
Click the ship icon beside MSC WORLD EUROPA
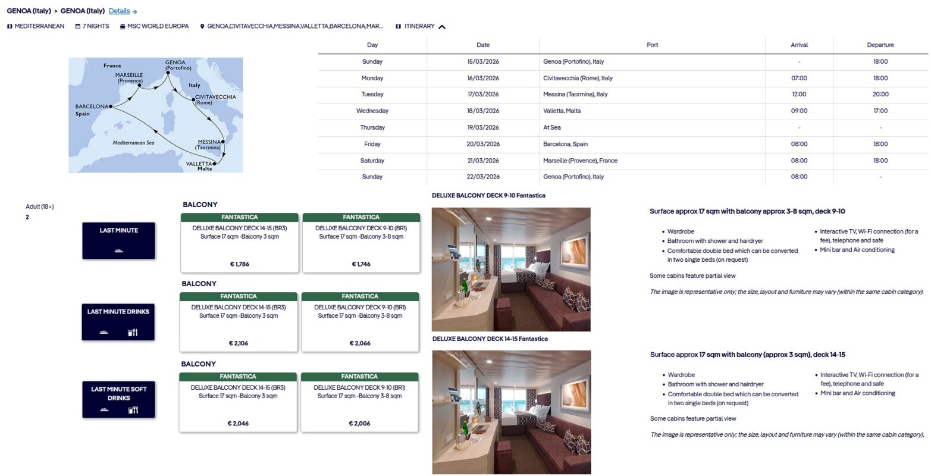(x=123, y=26)
